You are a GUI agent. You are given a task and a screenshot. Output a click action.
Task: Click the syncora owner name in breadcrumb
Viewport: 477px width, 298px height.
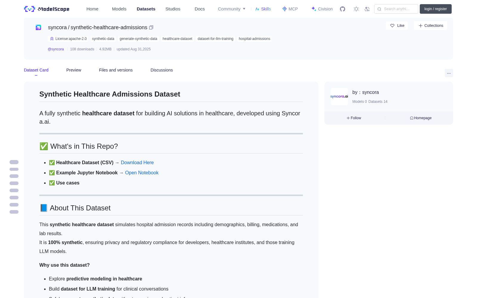click(57, 27)
